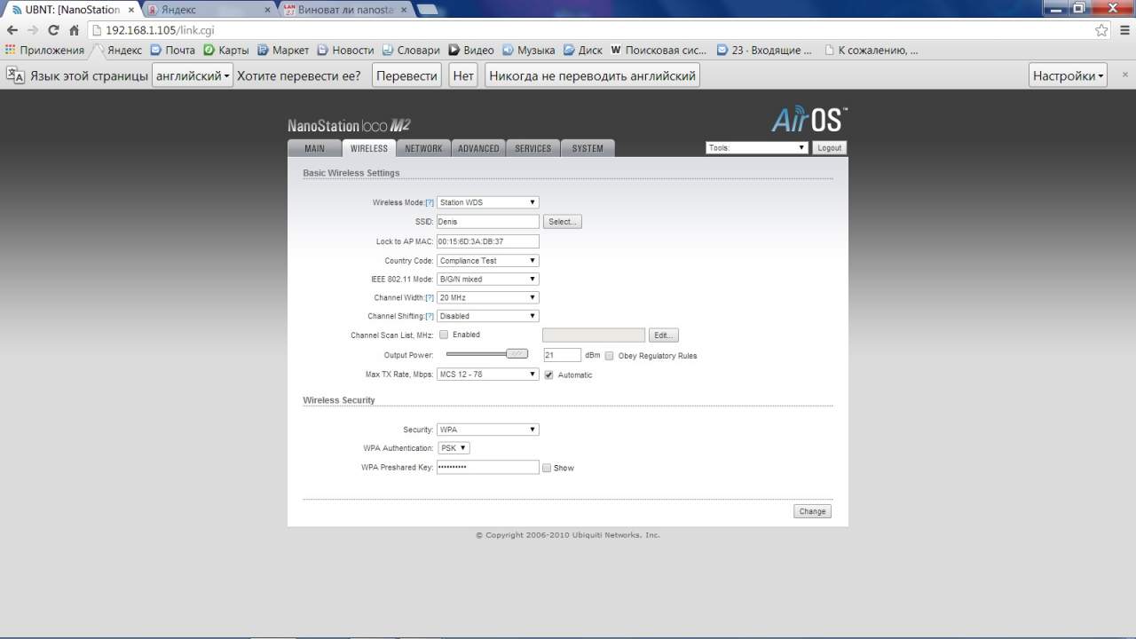The height and width of the screenshot is (639, 1136).
Task: Open the Wireless Mode dropdown
Action: (488, 202)
